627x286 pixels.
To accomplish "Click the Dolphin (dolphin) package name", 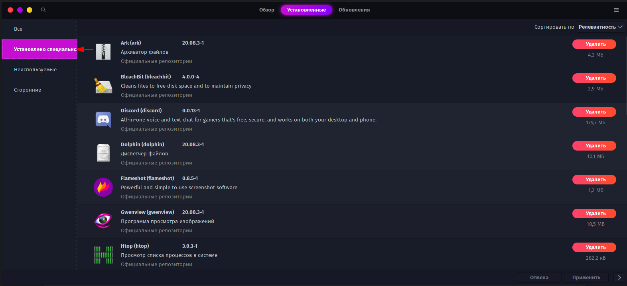I will tap(142, 145).
